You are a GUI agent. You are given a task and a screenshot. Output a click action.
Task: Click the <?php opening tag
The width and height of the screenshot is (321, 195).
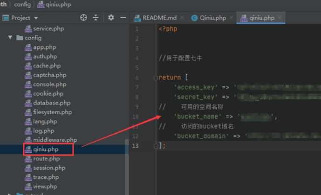point(168,29)
